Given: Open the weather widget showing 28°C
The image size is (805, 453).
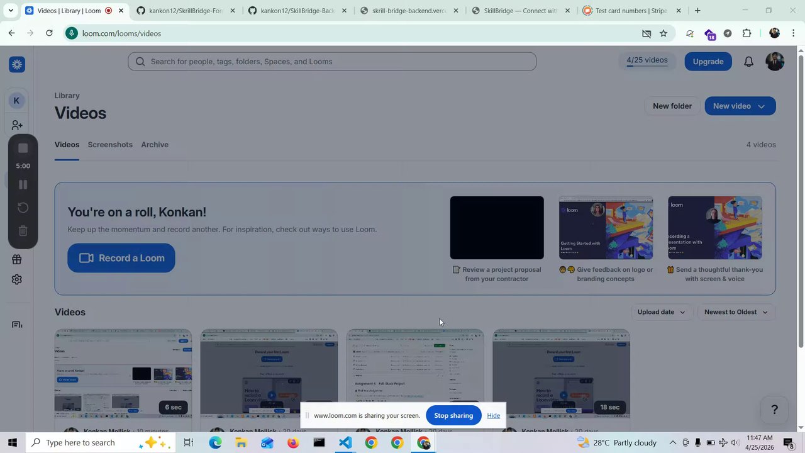Looking at the screenshot, I should pyautogui.click(x=617, y=443).
